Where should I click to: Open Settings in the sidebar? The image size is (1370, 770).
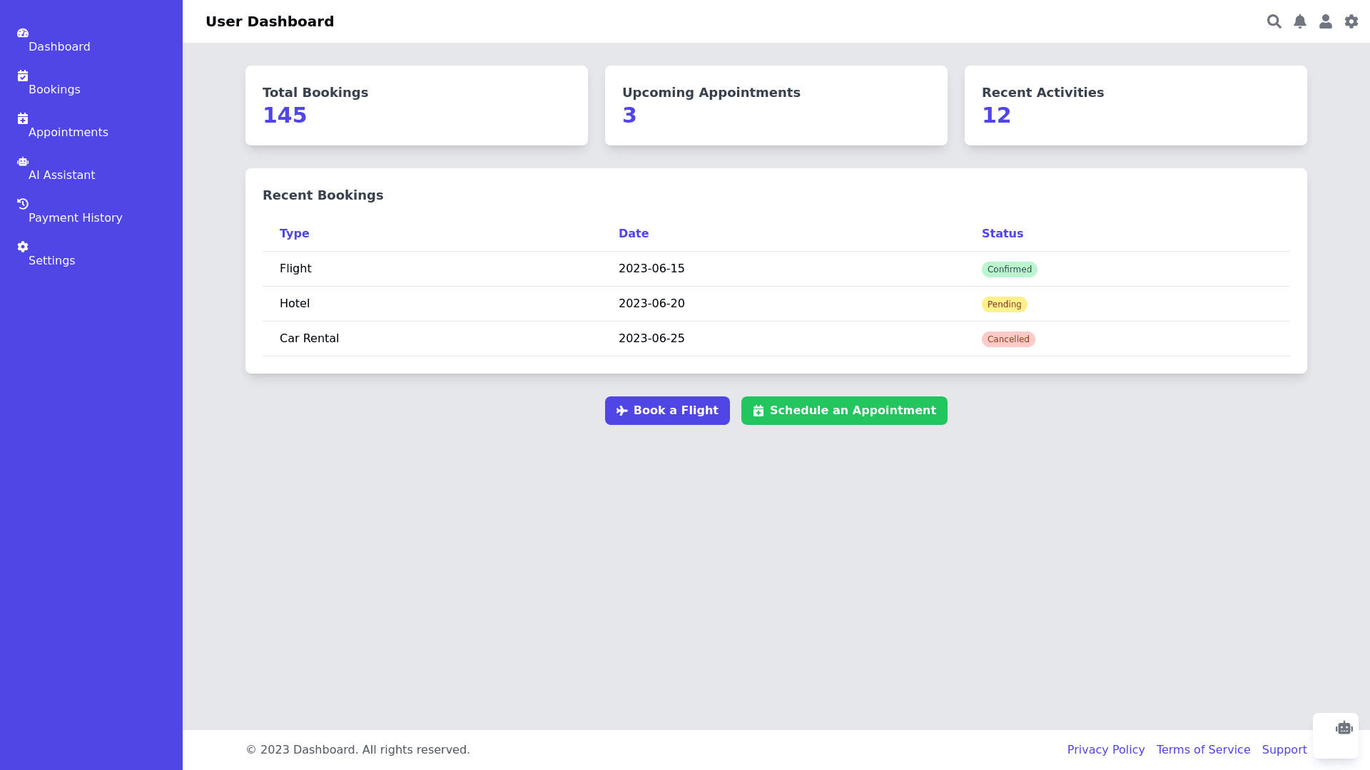click(51, 260)
